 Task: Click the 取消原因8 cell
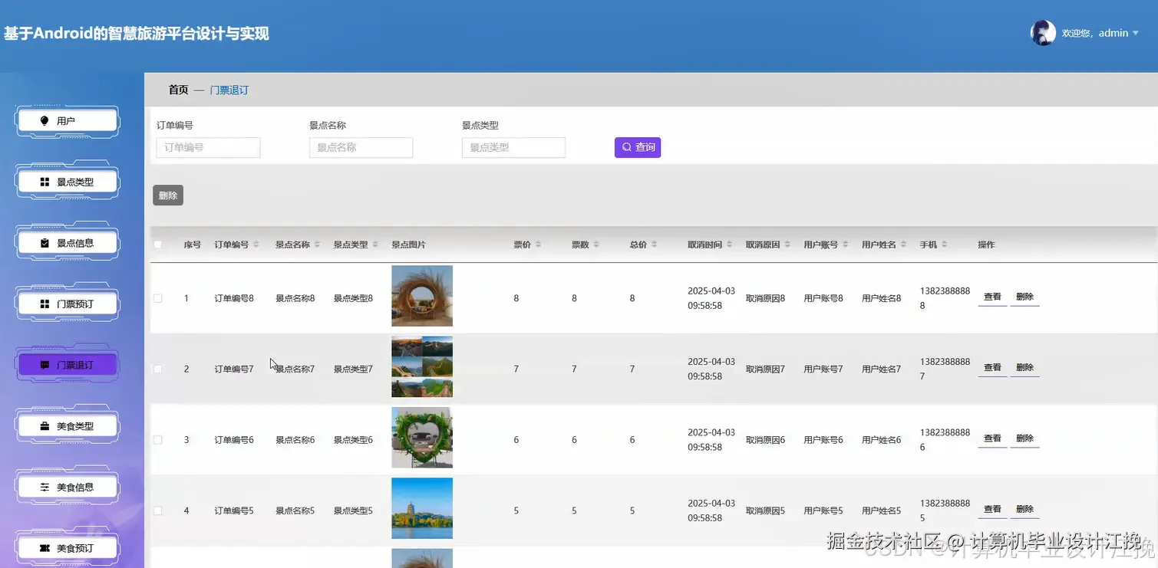point(766,298)
